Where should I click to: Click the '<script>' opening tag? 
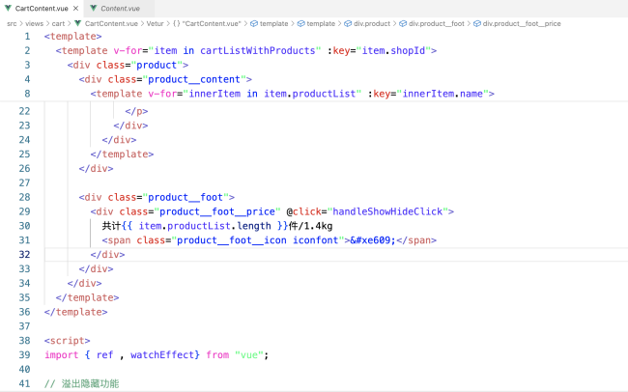point(68,341)
